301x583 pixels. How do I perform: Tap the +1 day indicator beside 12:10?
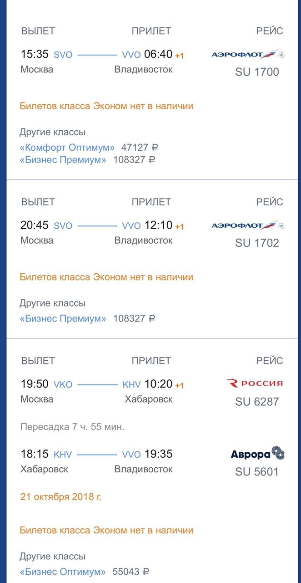coord(180,226)
